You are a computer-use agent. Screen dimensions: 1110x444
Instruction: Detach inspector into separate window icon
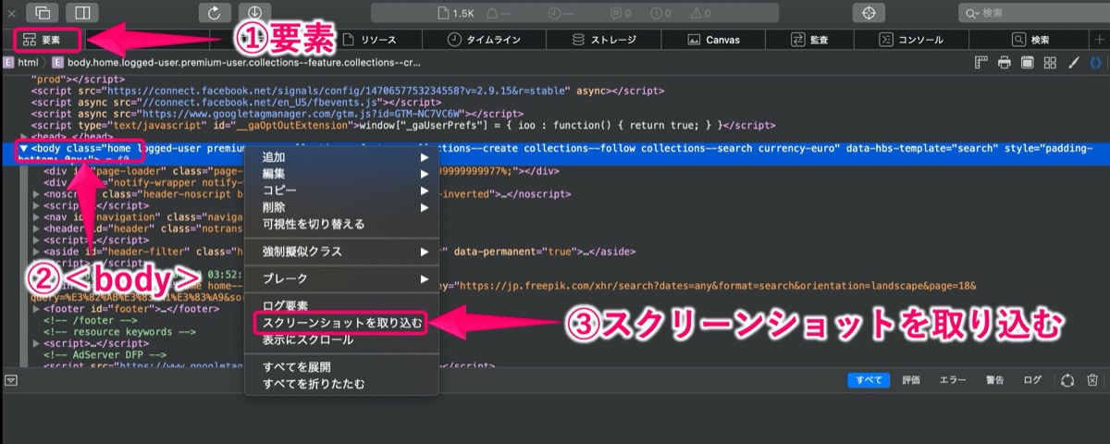42,13
